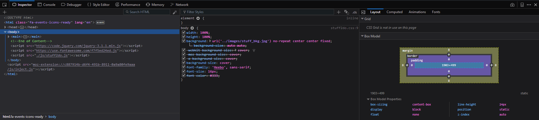Screen dimensions: 539x120
Task: Open the three-dots DevTools options menu
Action: [x=529, y=5]
